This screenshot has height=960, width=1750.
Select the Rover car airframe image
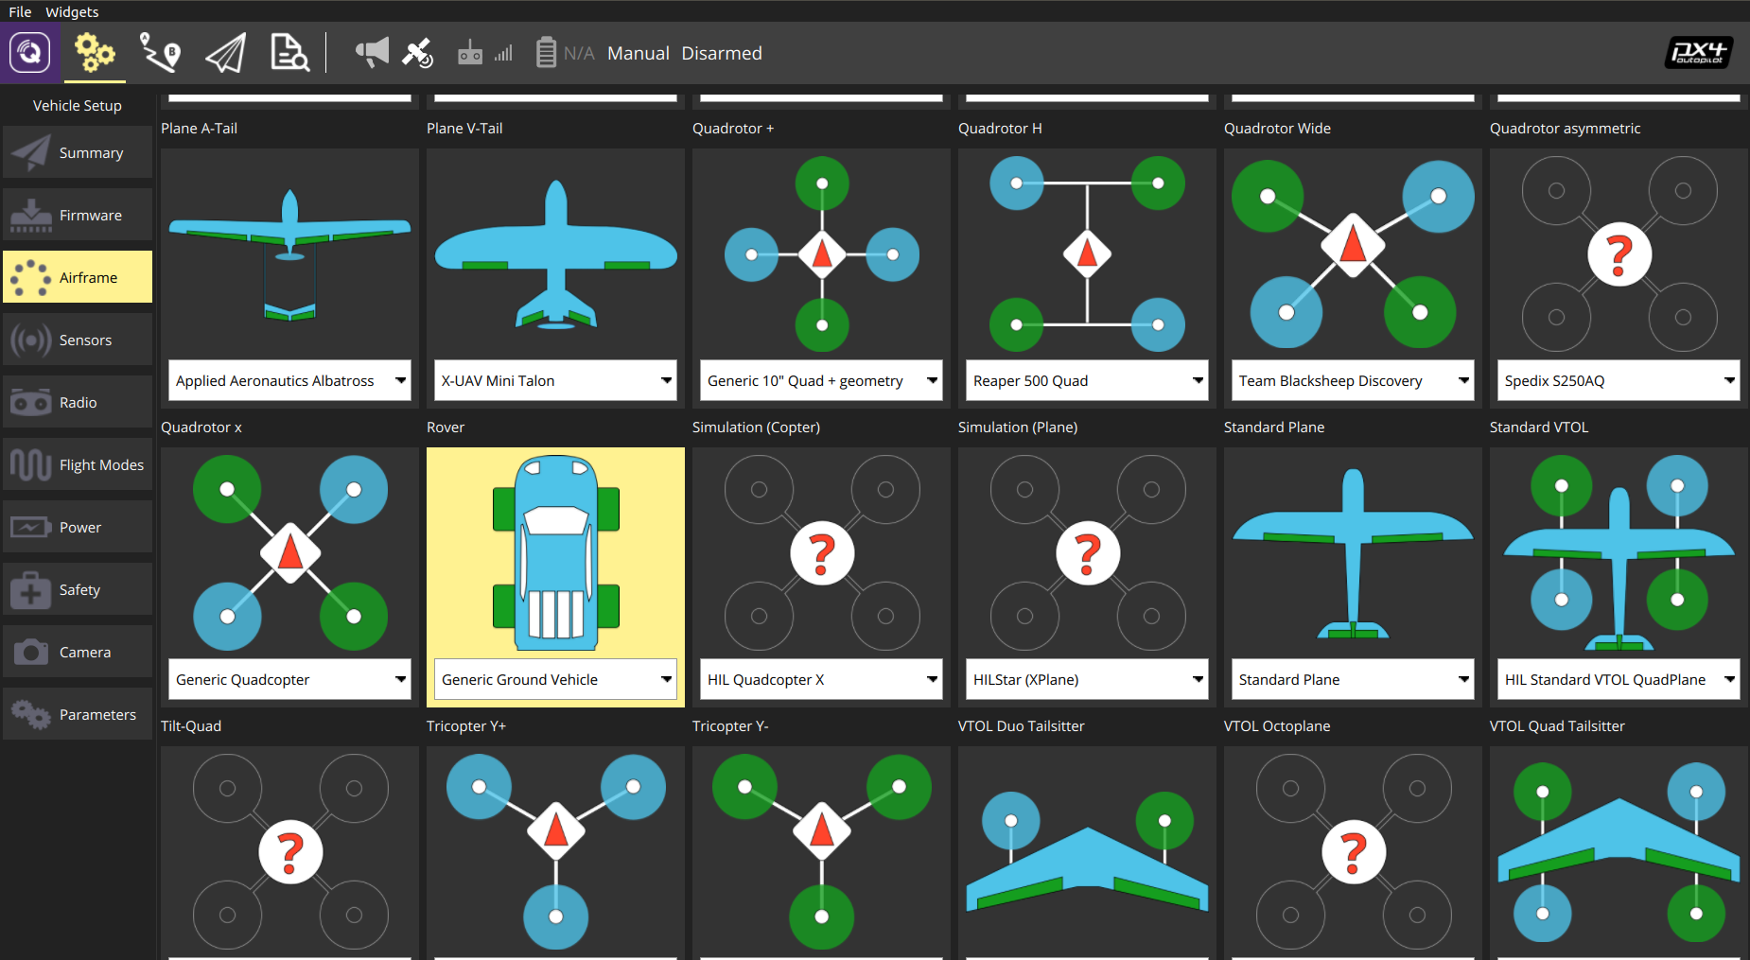tap(555, 552)
